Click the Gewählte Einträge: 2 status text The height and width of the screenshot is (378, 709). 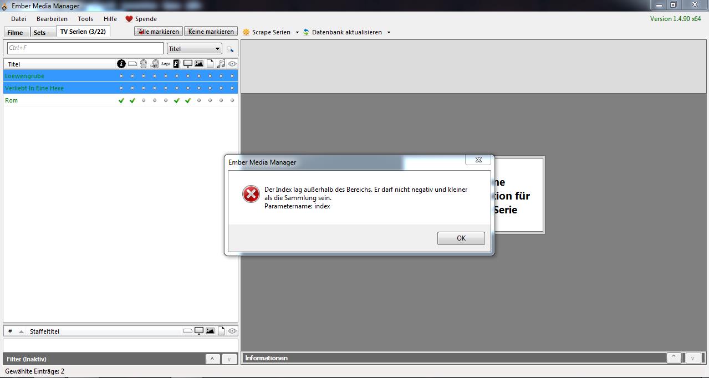coord(35,371)
